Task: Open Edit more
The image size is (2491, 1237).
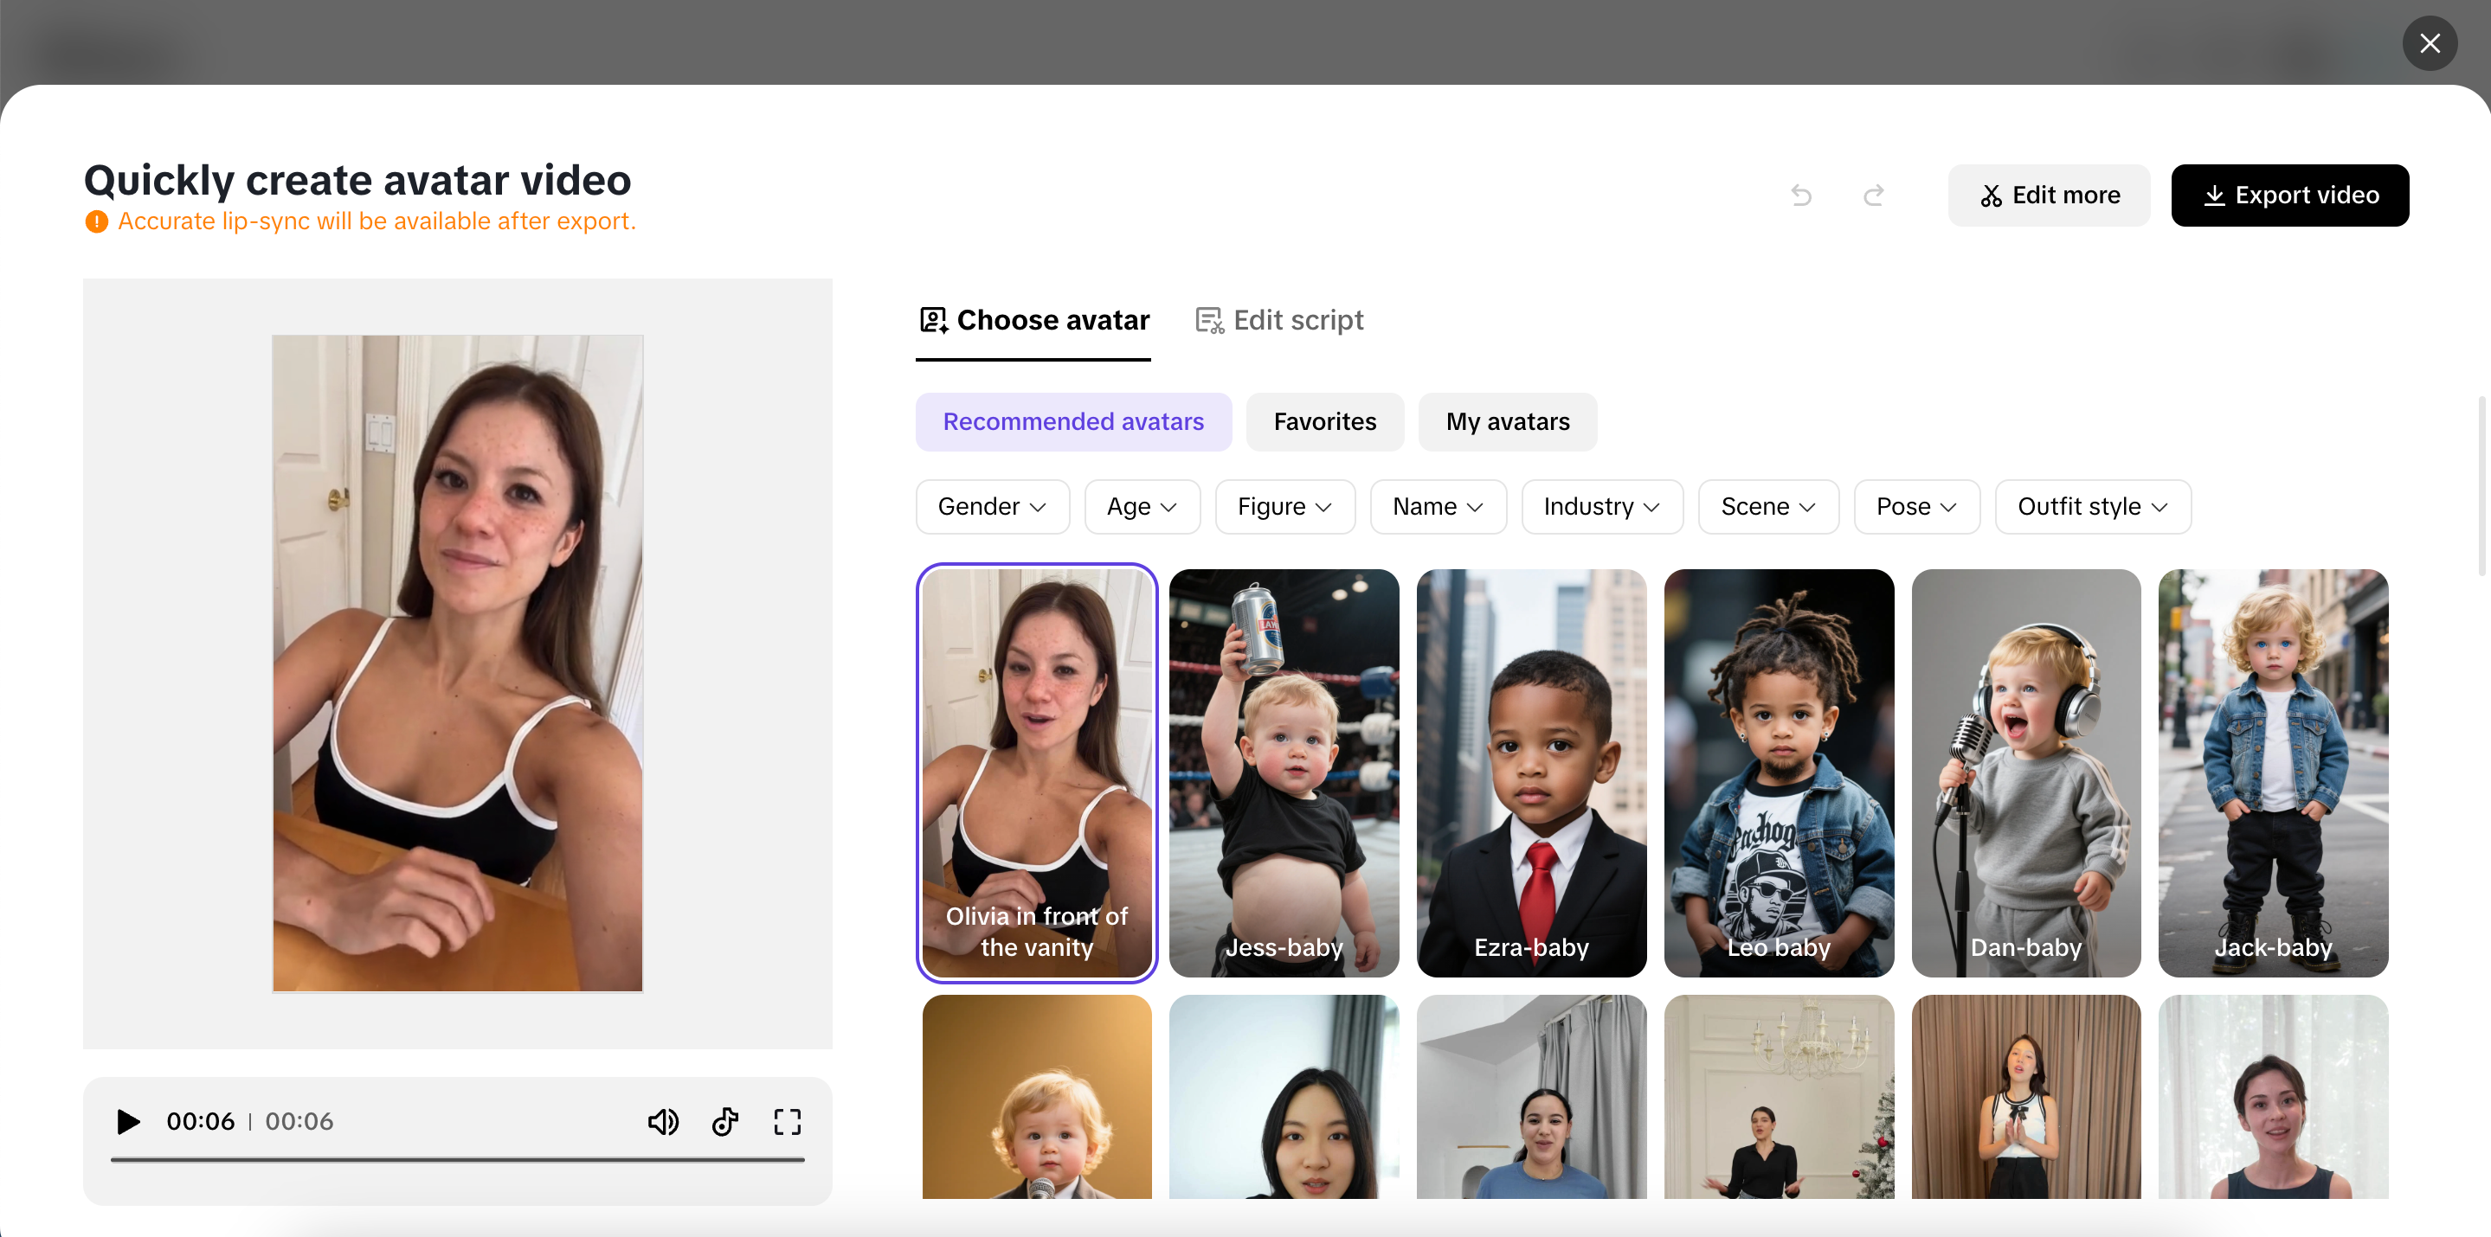Action: pos(2049,195)
